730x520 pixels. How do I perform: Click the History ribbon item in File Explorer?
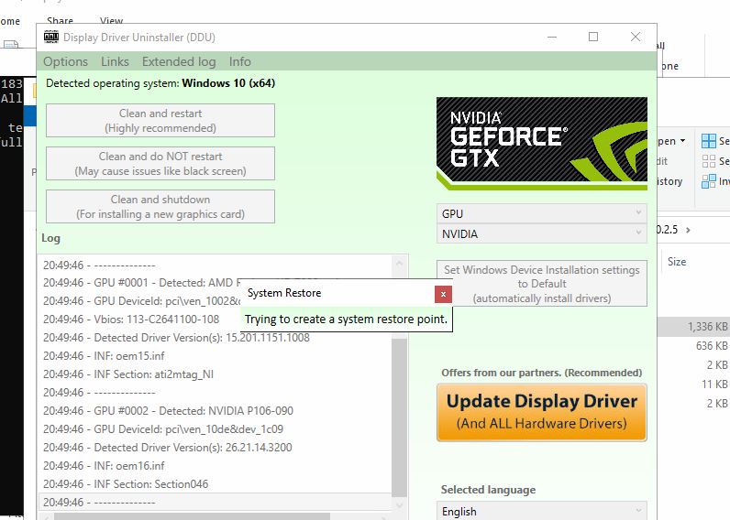pyautogui.click(x=670, y=181)
